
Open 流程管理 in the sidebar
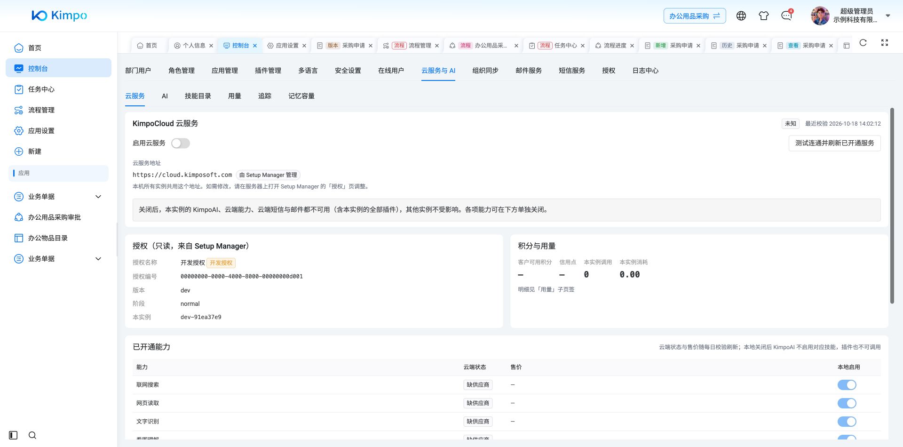coord(58,110)
